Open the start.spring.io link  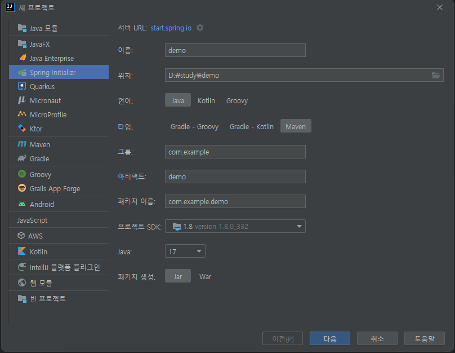tap(171, 28)
